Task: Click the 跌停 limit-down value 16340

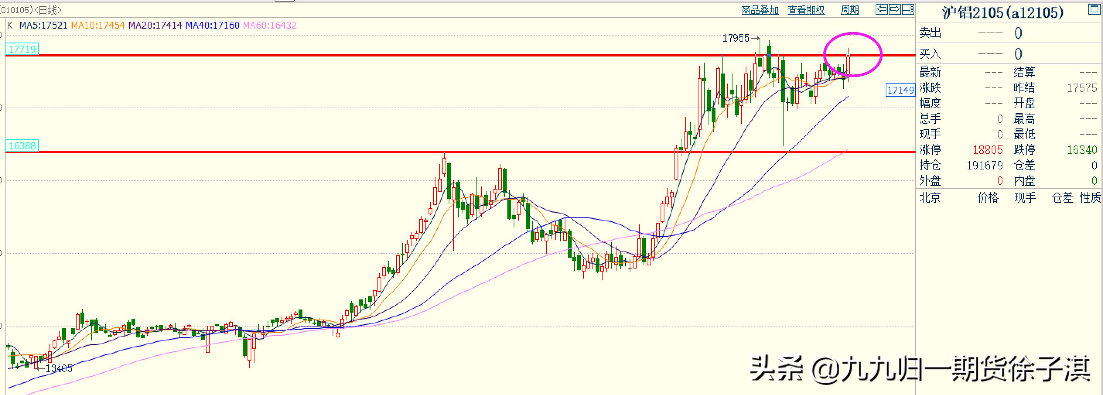Action: pos(1082,150)
